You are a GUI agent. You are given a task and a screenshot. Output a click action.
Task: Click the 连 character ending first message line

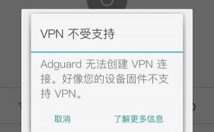[162, 64]
